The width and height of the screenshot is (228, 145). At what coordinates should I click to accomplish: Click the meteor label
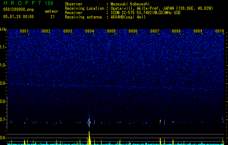(x=51, y=11)
